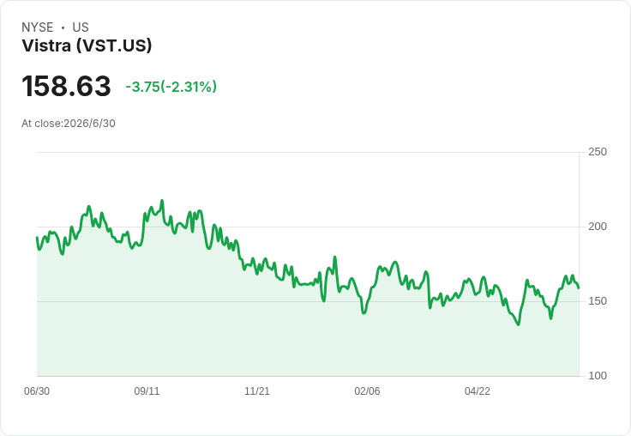This screenshot has width=631, height=436.
Task: Select the 200 y-axis price label
Action: point(598,227)
